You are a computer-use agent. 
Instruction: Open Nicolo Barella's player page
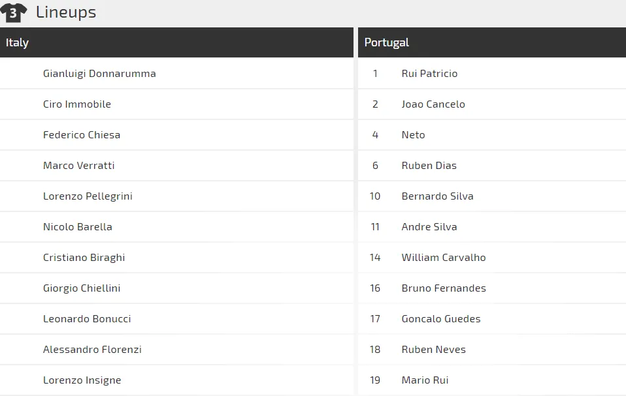[x=78, y=227]
